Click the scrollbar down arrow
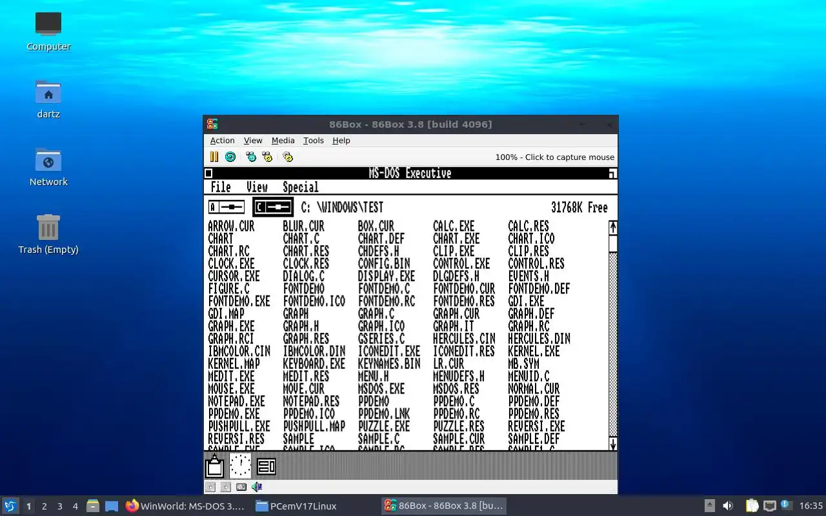This screenshot has width=826, height=516. point(613,444)
